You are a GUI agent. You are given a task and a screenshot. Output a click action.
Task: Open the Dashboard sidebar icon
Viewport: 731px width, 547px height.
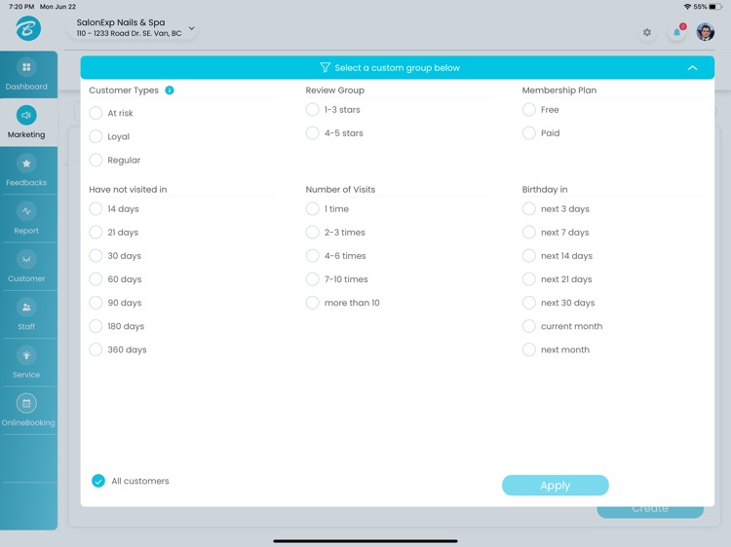point(26,67)
